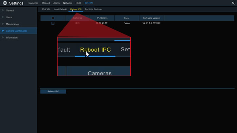Open Maintenance in the sidebar
This screenshot has width=237, height=133.
click(18, 24)
